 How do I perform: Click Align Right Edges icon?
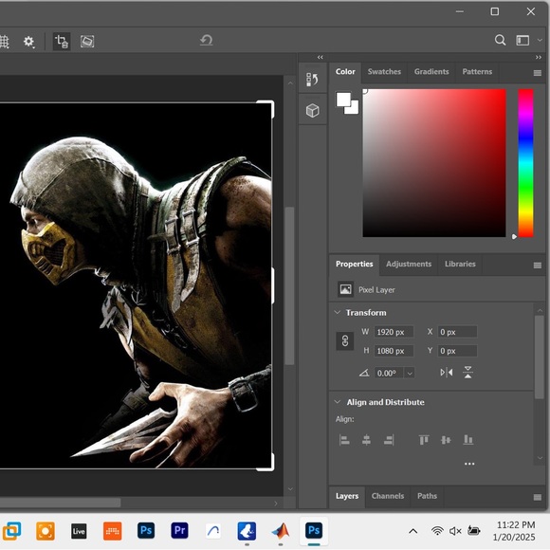(389, 440)
